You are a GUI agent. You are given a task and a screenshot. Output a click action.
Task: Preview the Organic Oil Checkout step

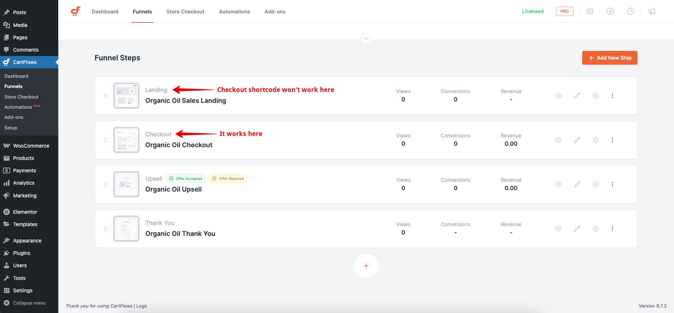pos(559,140)
